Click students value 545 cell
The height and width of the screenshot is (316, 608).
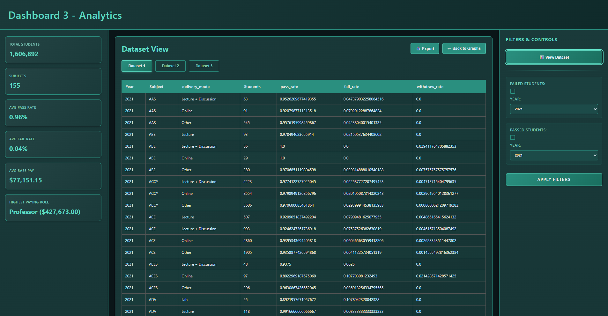click(258, 123)
